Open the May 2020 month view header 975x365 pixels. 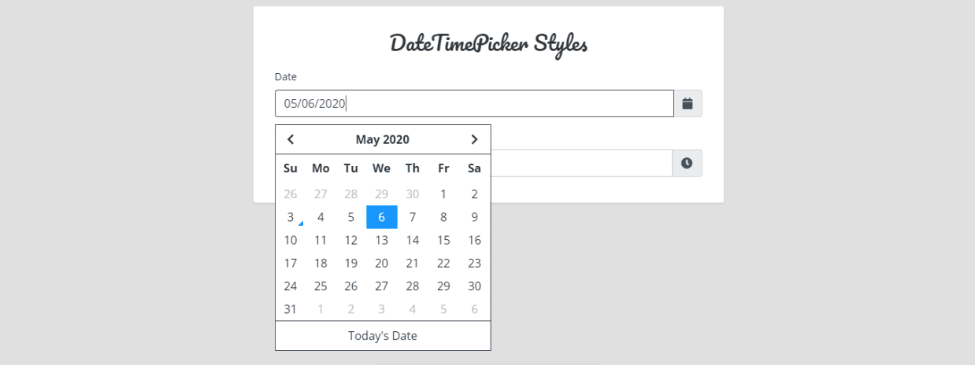click(x=382, y=139)
